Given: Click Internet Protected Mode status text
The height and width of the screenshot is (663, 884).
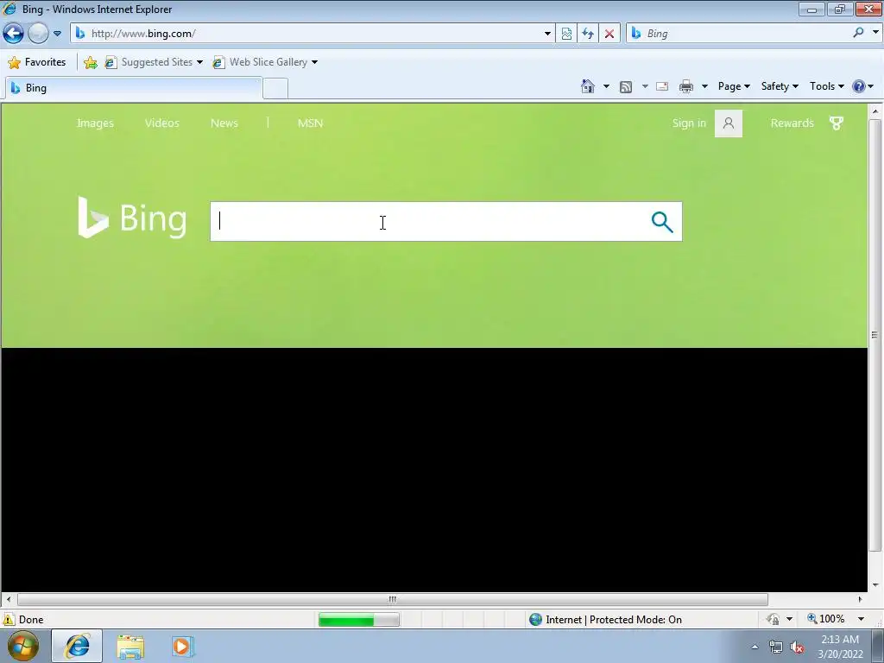Looking at the screenshot, I should (x=614, y=620).
